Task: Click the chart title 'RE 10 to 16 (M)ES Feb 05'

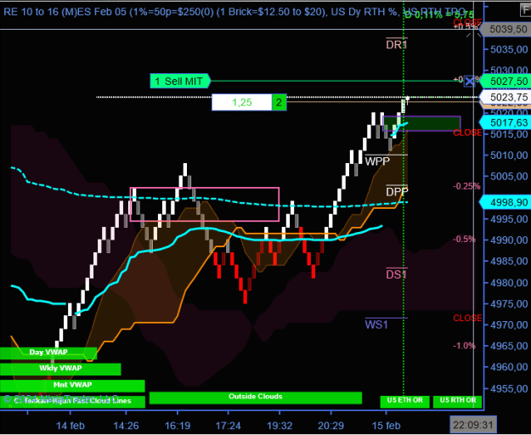Action: (65, 12)
